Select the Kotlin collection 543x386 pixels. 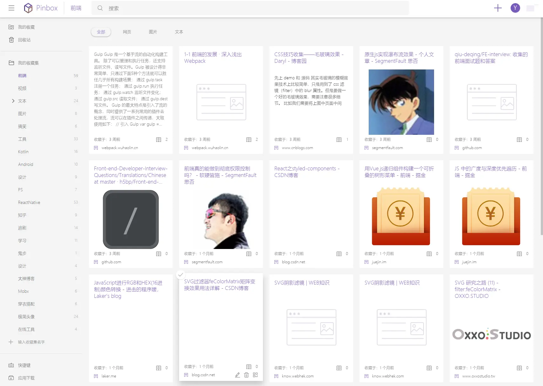pyautogui.click(x=23, y=152)
